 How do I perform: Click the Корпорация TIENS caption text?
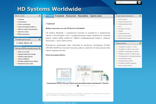[78, 83]
